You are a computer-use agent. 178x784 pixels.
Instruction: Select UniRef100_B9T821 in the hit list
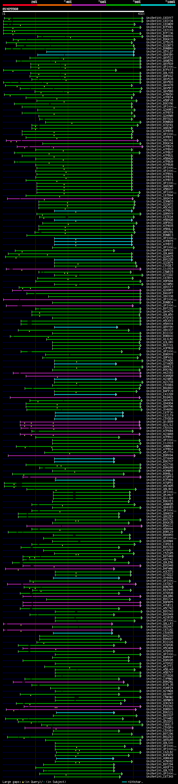tap(160, 119)
